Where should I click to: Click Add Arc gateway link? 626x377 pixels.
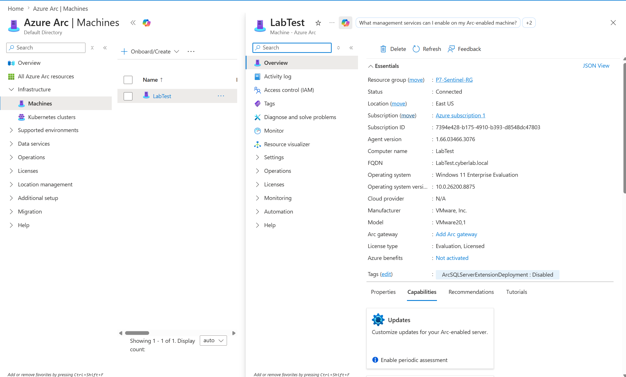[456, 234]
